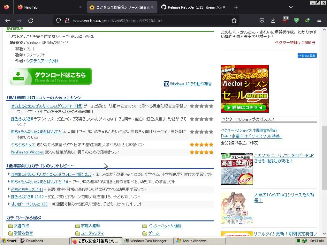The image size is (327, 245).
Task: Click the colorful extension icon beside hamburger menu
Action: [x=308, y=20]
